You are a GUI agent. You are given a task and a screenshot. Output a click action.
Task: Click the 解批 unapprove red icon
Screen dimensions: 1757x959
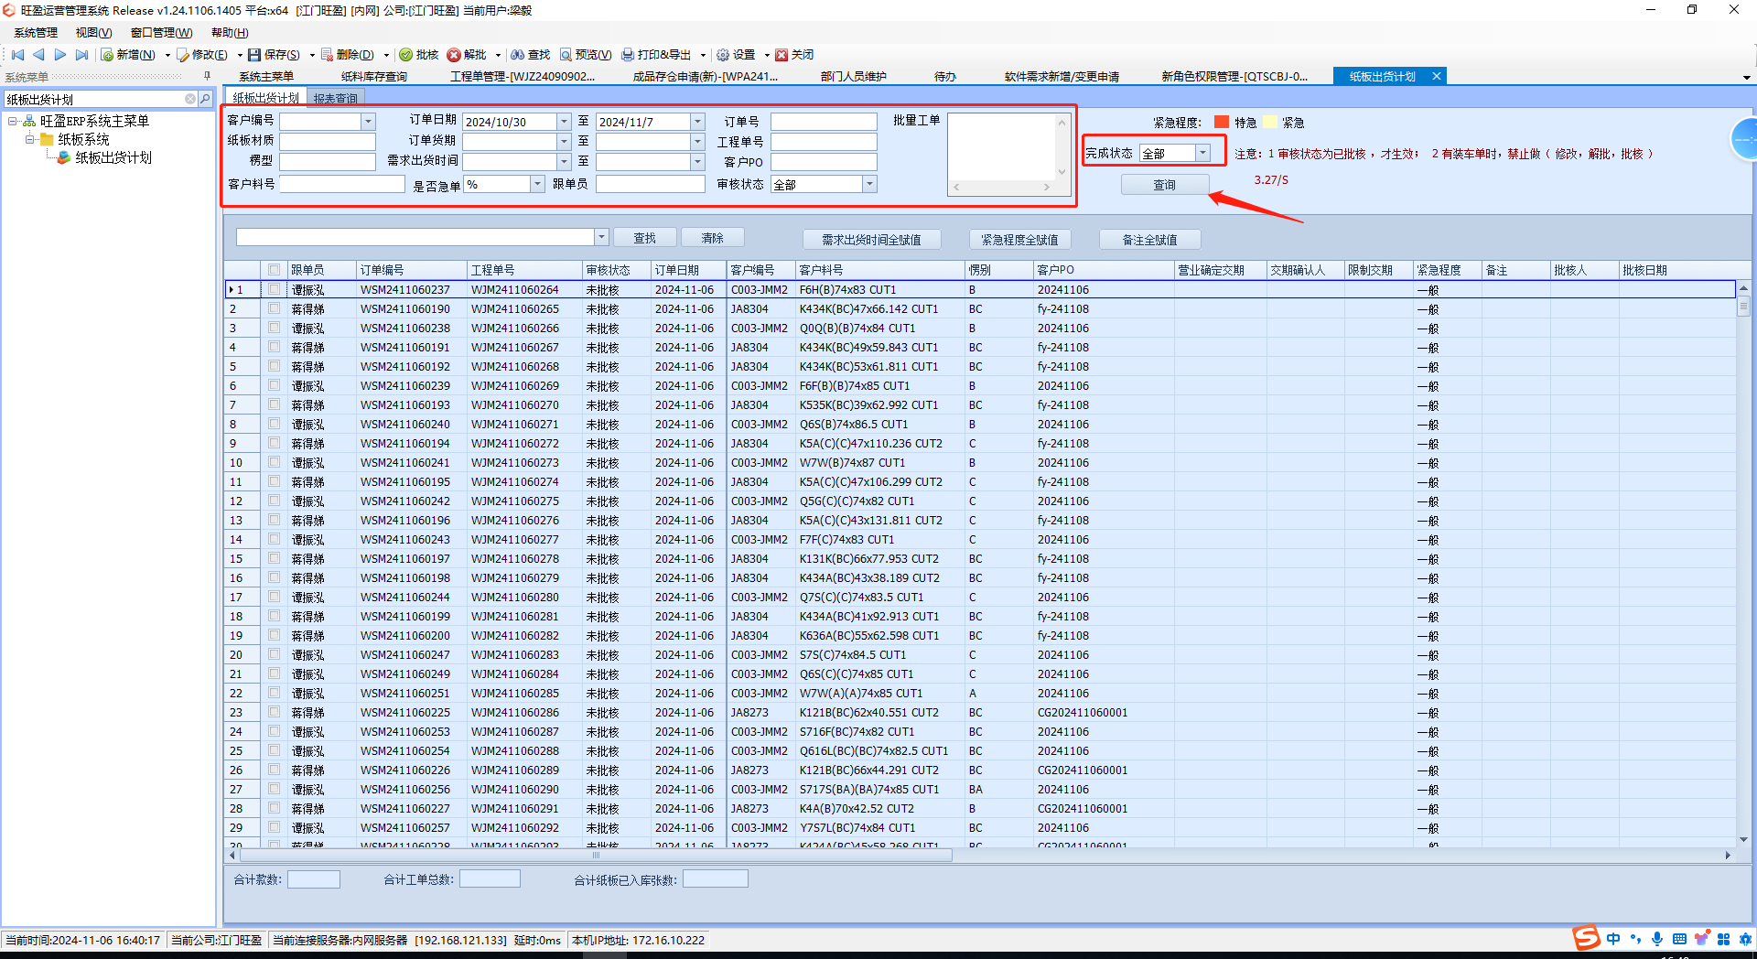454,55
